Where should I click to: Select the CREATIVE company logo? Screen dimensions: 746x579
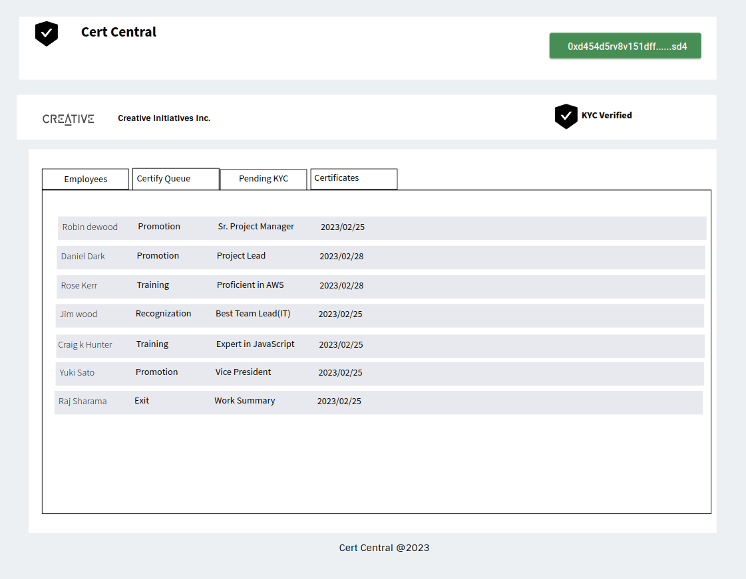click(x=68, y=118)
